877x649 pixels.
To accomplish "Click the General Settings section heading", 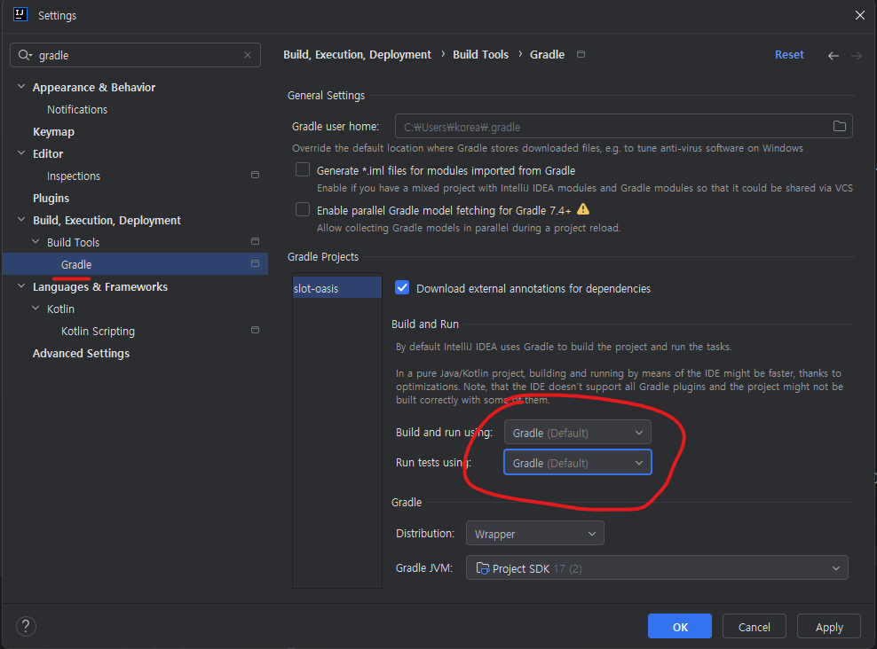I will pos(326,96).
